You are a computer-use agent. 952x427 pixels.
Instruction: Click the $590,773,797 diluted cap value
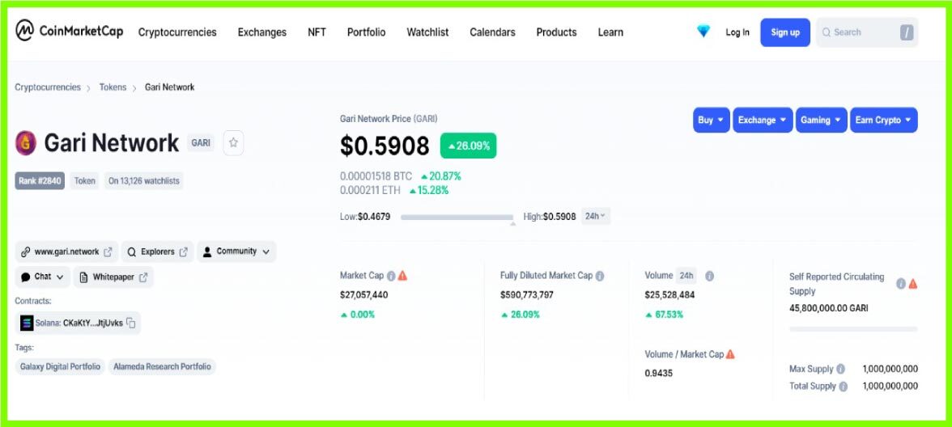tap(527, 294)
